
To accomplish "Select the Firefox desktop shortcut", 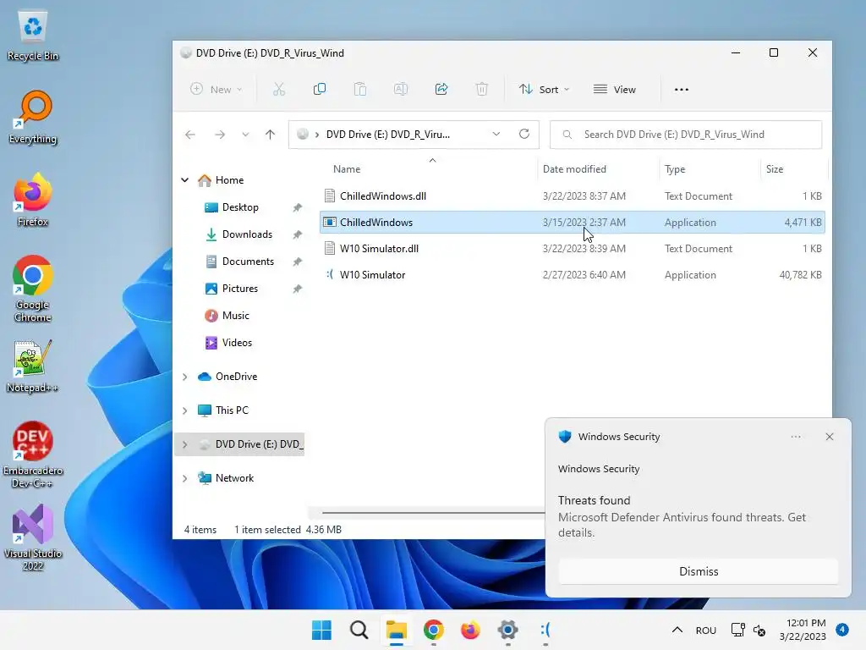I will (33, 200).
